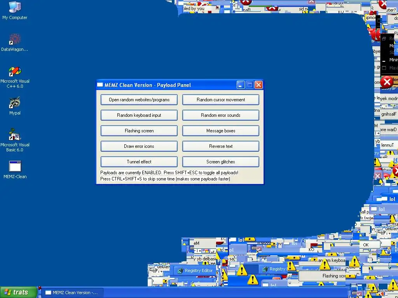This screenshot has height=298, width=398.
Task: Select the Microsoft Visual C++ 6.0 icon
Action: point(15,77)
